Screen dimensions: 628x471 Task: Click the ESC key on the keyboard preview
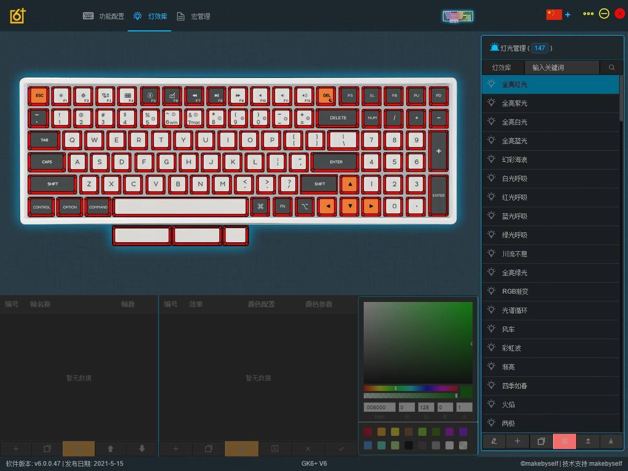39,96
